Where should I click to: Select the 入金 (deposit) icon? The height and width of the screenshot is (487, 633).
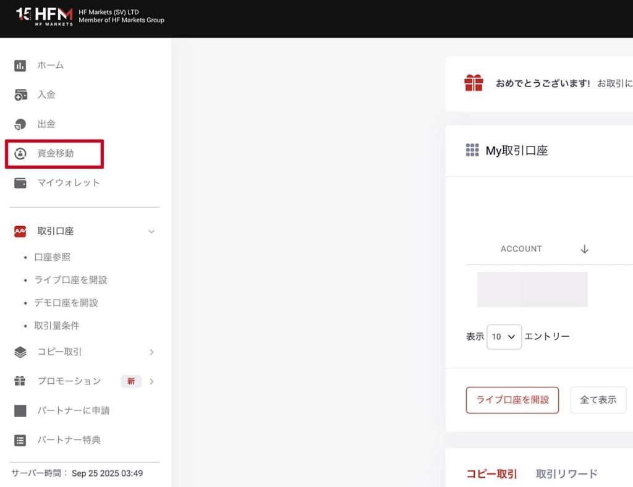[x=21, y=95]
